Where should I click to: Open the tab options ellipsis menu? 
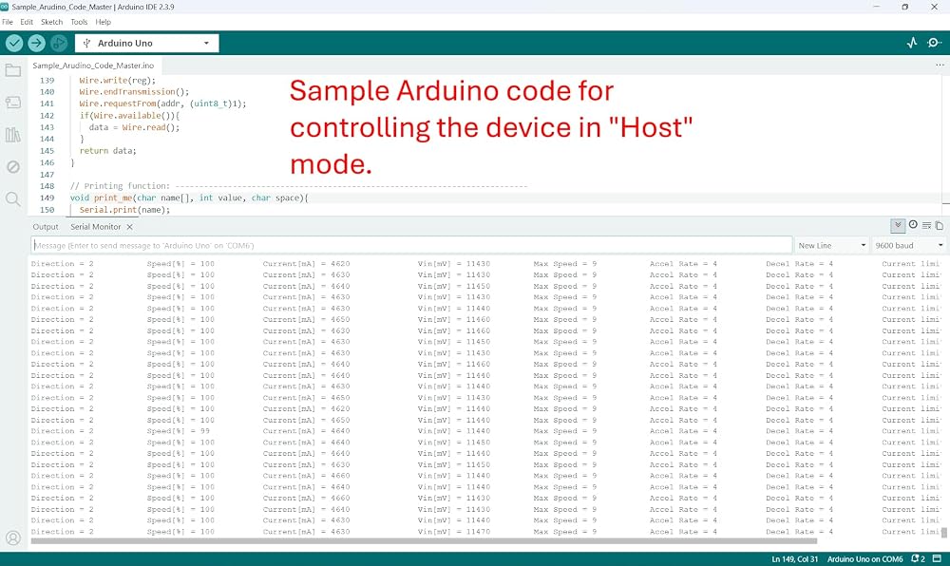pos(940,65)
